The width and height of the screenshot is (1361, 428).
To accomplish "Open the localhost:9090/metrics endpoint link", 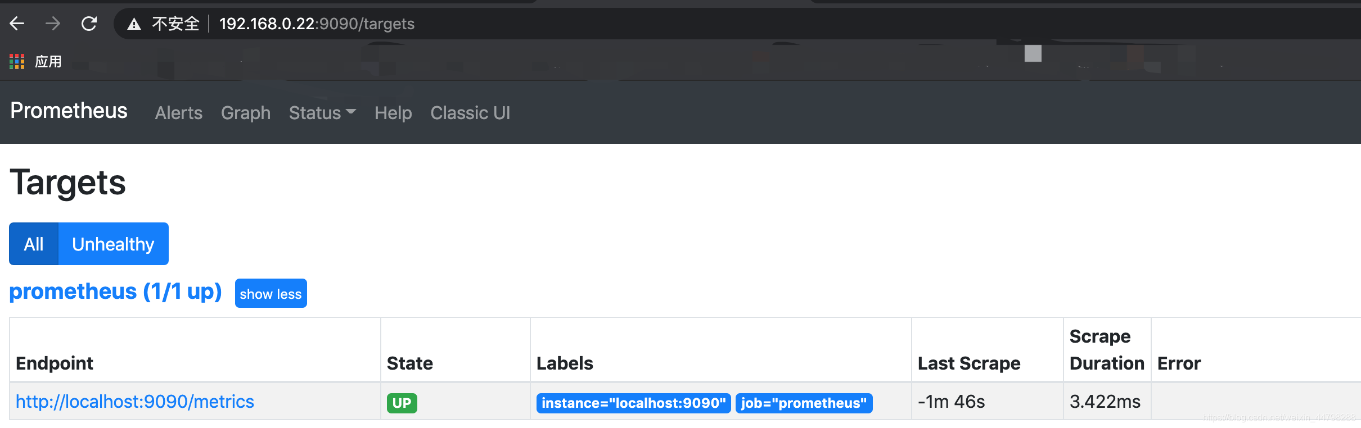I will 135,402.
